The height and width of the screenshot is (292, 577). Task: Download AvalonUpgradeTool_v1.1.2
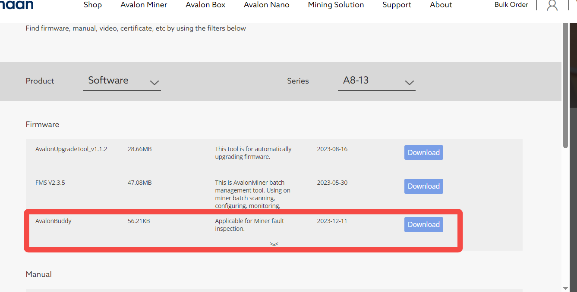pos(424,152)
